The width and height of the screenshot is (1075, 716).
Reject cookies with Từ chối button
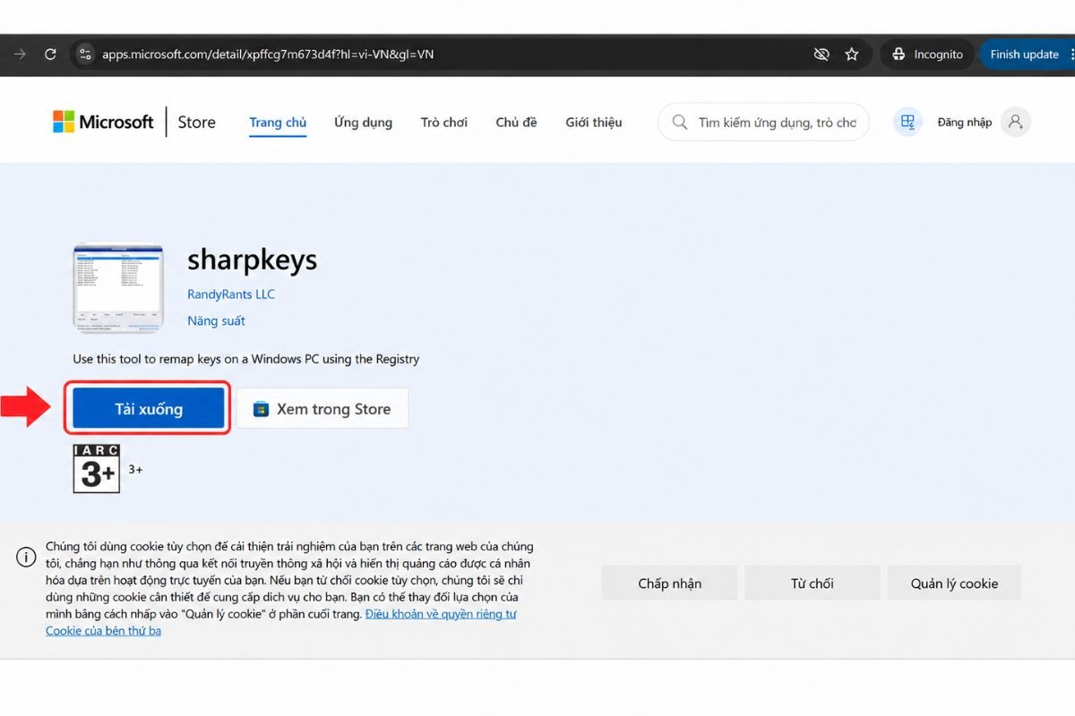812,583
